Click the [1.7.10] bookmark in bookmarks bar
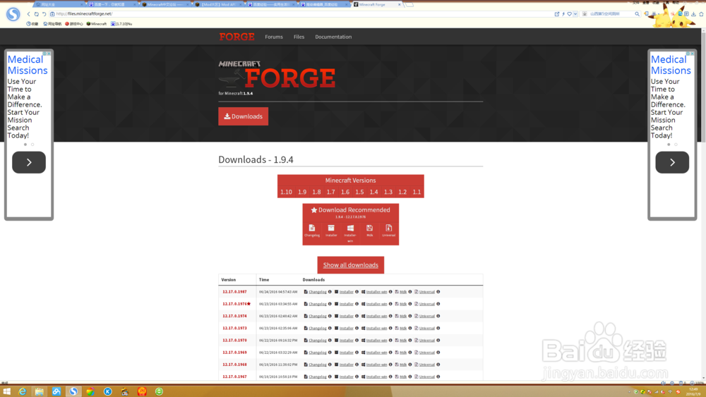The image size is (706, 397). (x=121, y=24)
